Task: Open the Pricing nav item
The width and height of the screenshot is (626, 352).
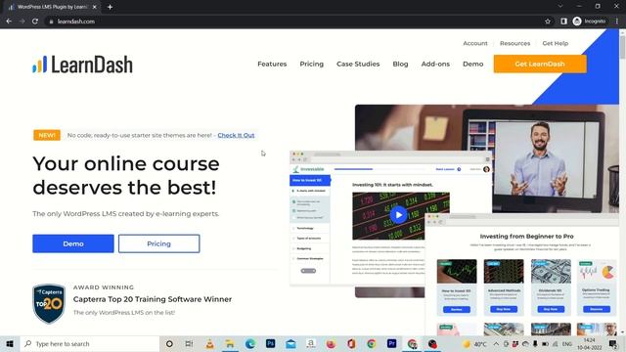Action: (x=311, y=64)
